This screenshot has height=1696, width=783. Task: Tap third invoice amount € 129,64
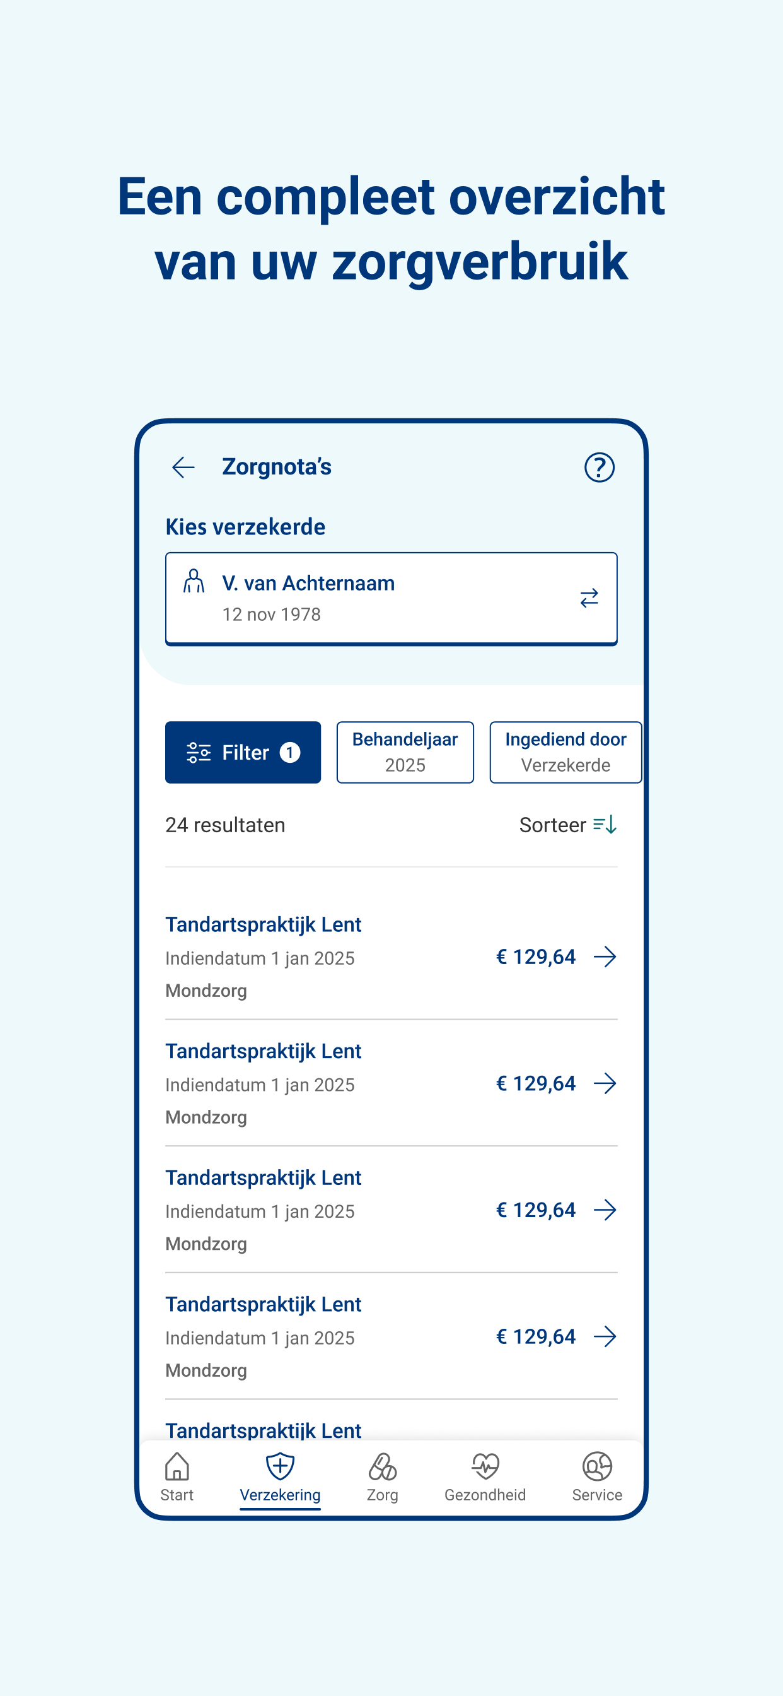click(536, 1210)
